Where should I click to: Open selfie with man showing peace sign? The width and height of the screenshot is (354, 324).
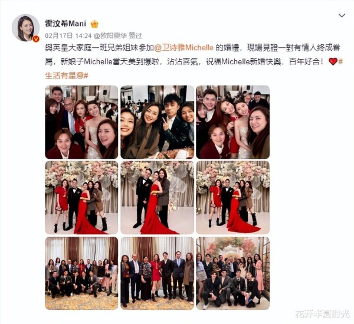(157, 122)
